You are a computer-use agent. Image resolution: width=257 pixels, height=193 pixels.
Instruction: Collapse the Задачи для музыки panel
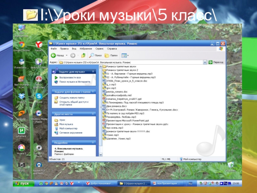[x=93, y=72]
